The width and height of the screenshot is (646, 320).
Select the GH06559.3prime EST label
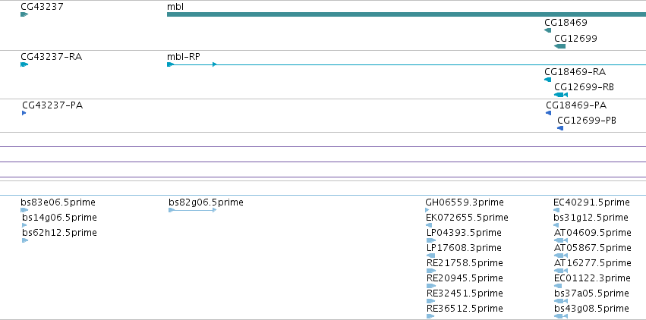point(465,202)
